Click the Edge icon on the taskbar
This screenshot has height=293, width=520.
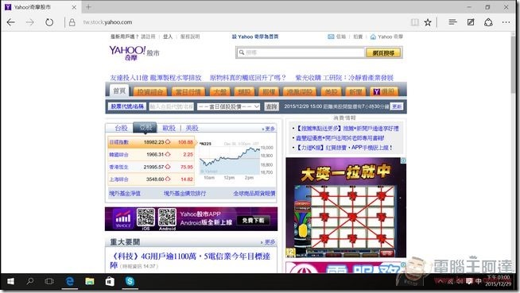click(x=70, y=281)
